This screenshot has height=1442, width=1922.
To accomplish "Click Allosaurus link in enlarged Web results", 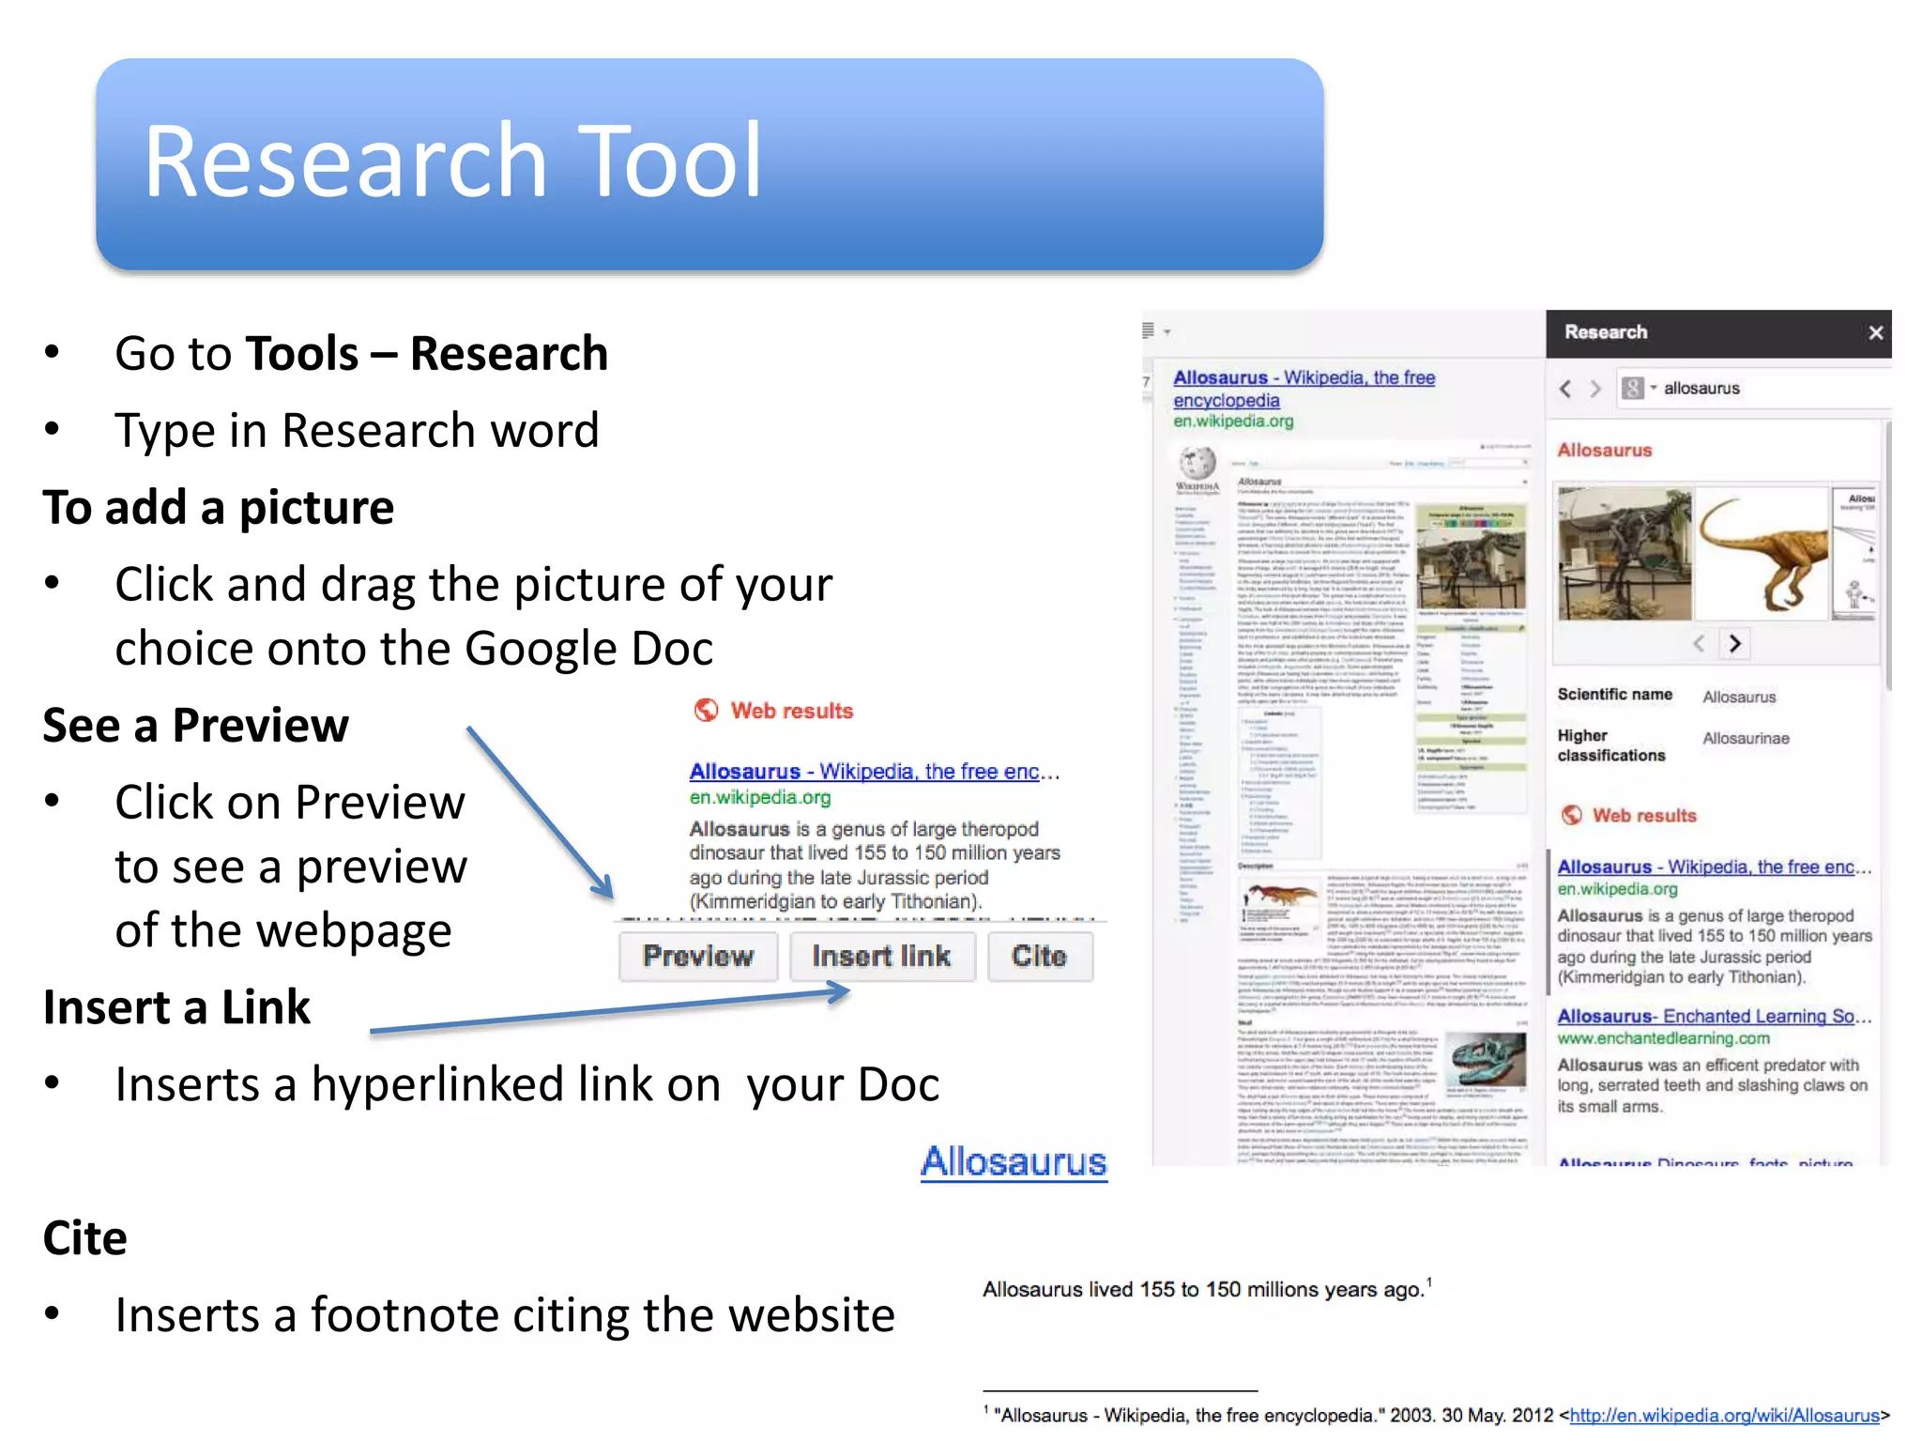I will click(874, 771).
